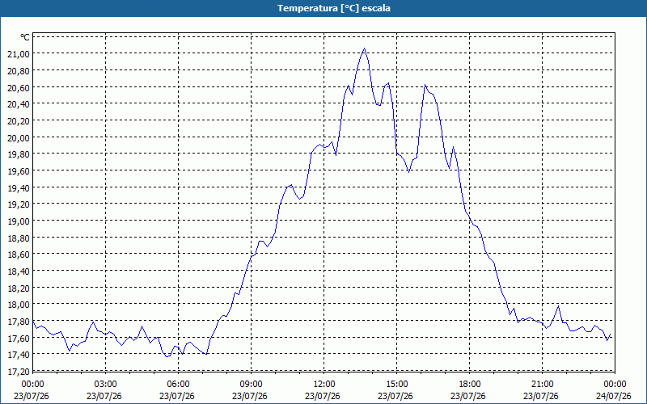This screenshot has height=404, width=647.
Task: Select the °C unit label on the axis
Action: click(25, 37)
